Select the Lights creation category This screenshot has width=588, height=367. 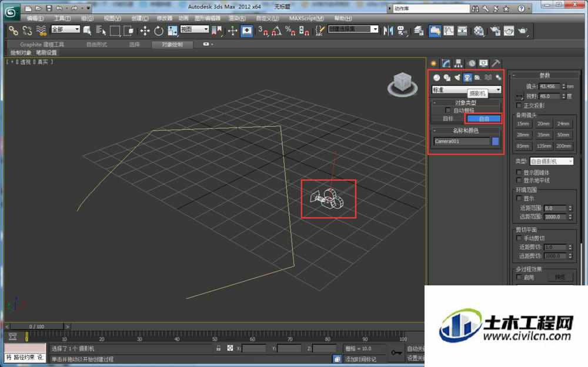tap(457, 78)
